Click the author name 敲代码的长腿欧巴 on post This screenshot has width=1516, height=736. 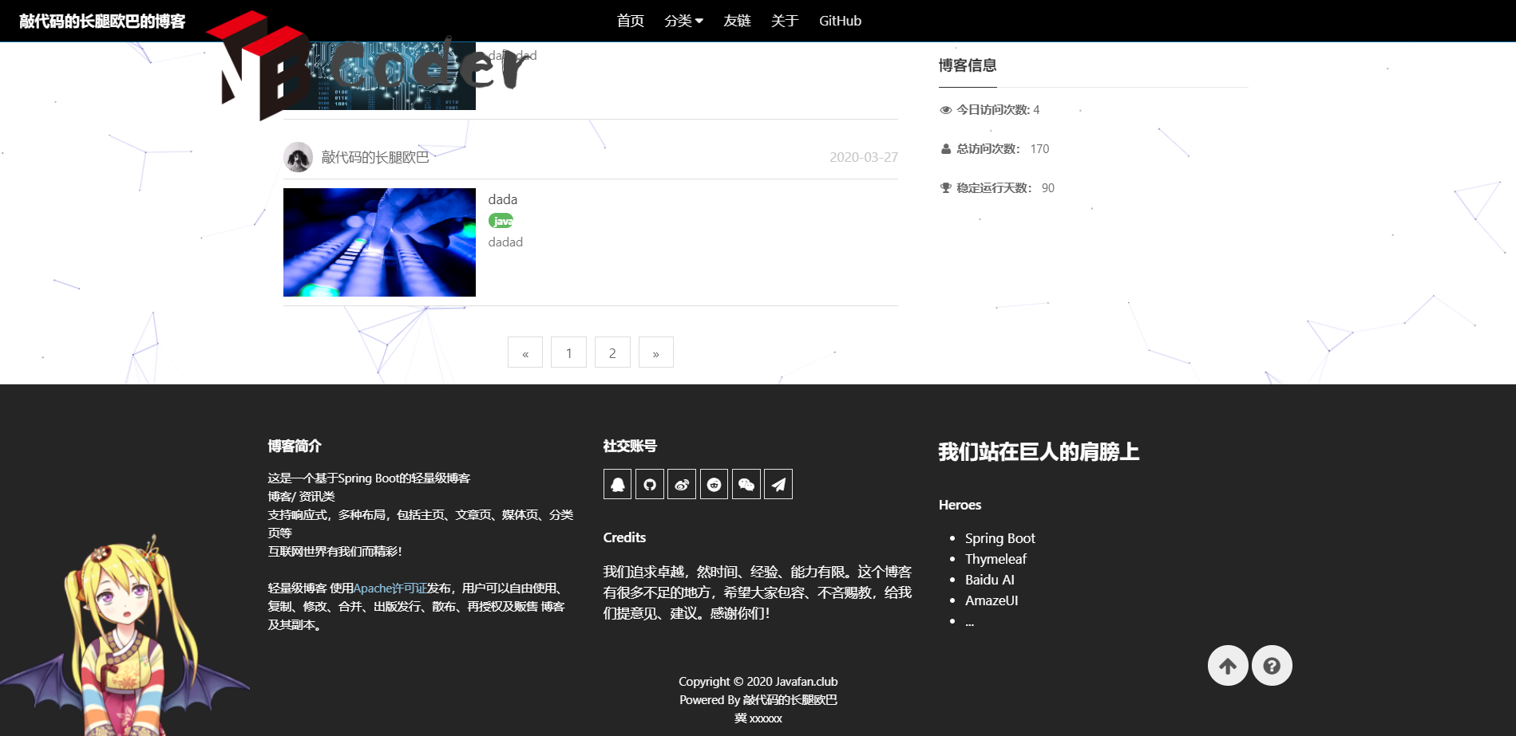(x=375, y=157)
